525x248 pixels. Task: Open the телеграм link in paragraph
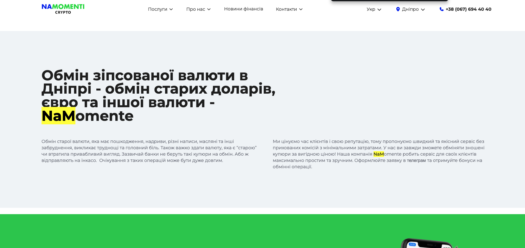416,160
